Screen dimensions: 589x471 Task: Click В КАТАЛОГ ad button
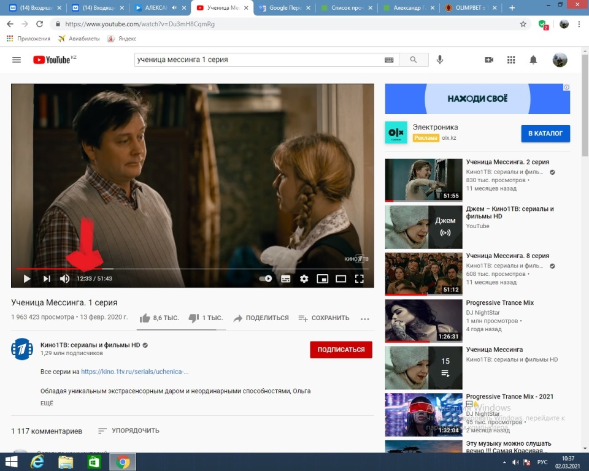pyautogui.click(x=545, y=133)
